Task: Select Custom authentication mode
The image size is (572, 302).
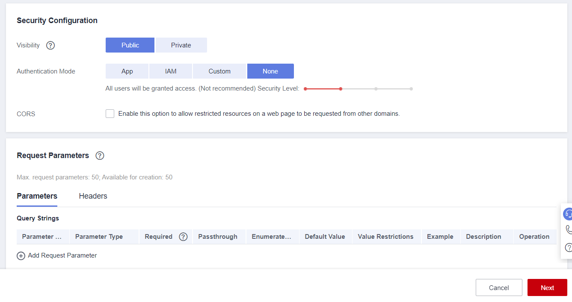Action: pyautogui.click(x=219, y=71)
